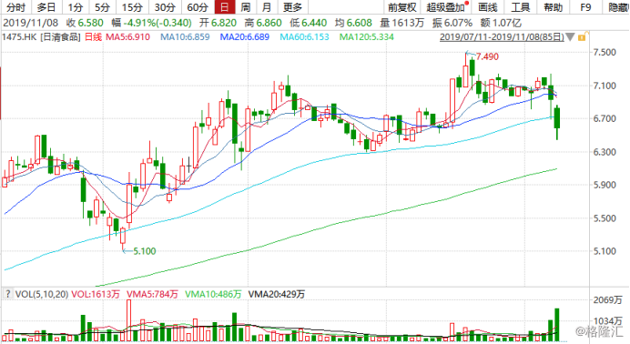Click the 低 6.440 low price
The height and width of the screenshot is (344, 630).
[x=308, y=23]
